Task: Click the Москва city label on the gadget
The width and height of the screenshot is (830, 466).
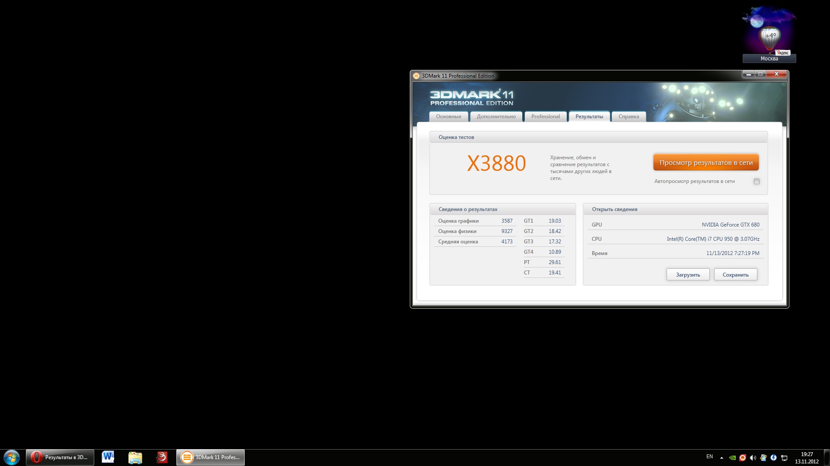Action: 769,59
